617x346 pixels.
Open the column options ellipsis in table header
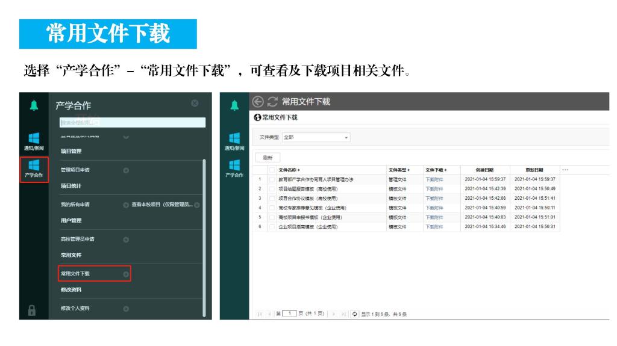565,170
